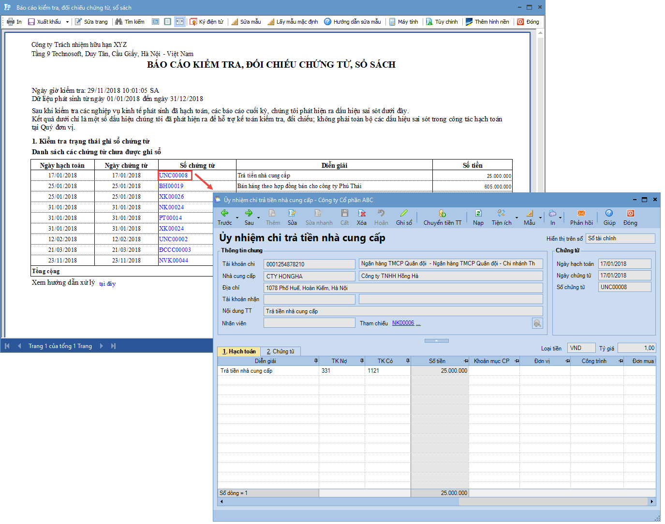Image resolution: width=665 pixels, height=524 pixels.
Task: Click the reference search icon beside Tham chiếu
Action: [537, 323]
